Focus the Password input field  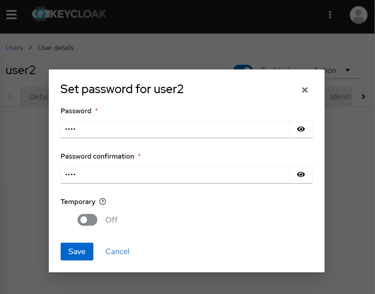coord(175,129)
